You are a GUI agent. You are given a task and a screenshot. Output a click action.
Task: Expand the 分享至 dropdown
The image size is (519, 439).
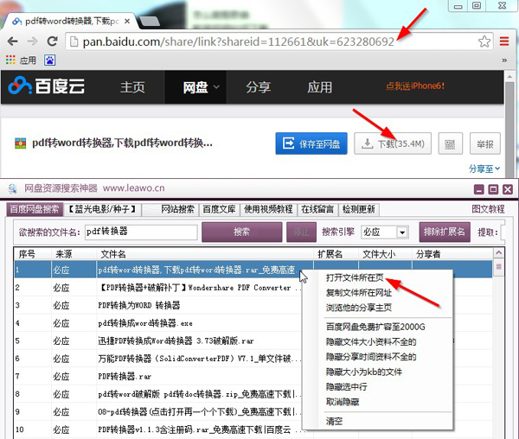coord(484,169)
